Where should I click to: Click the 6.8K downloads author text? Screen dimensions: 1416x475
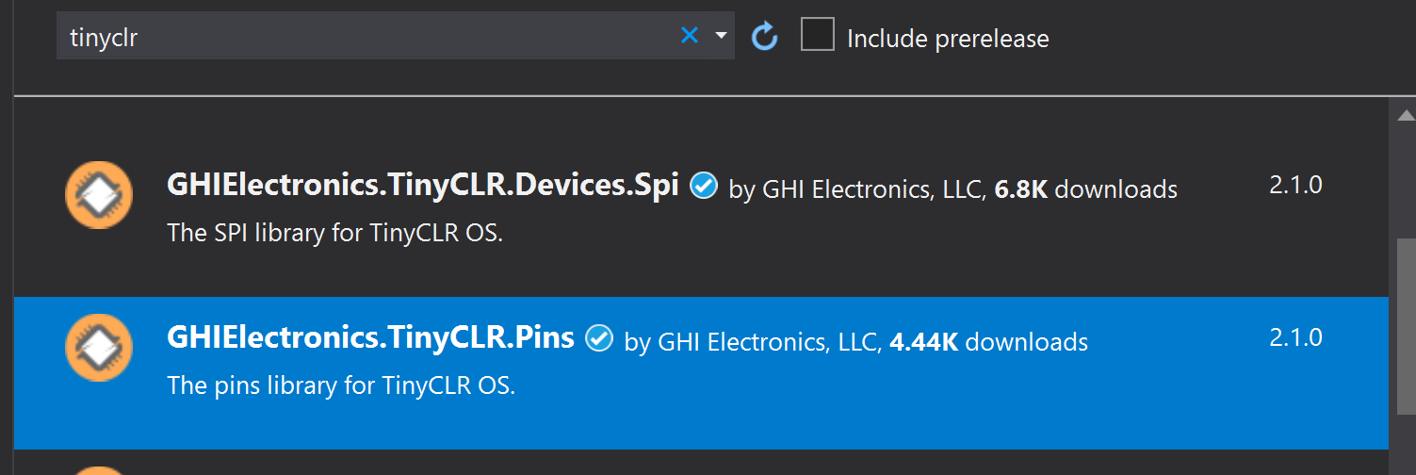[953, 189]
